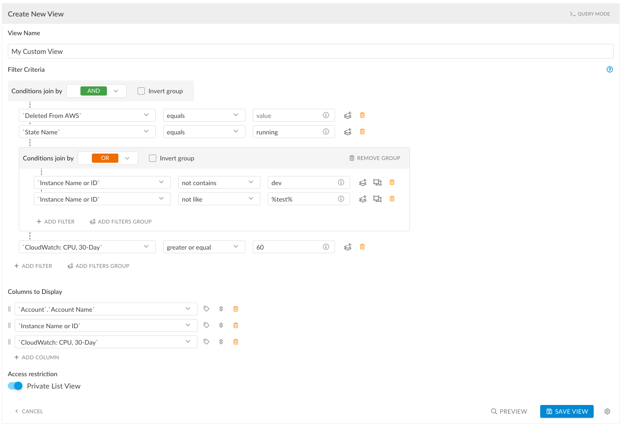
Task: Delete the CloudWatch CPU filter
Action: click(362, 247)
